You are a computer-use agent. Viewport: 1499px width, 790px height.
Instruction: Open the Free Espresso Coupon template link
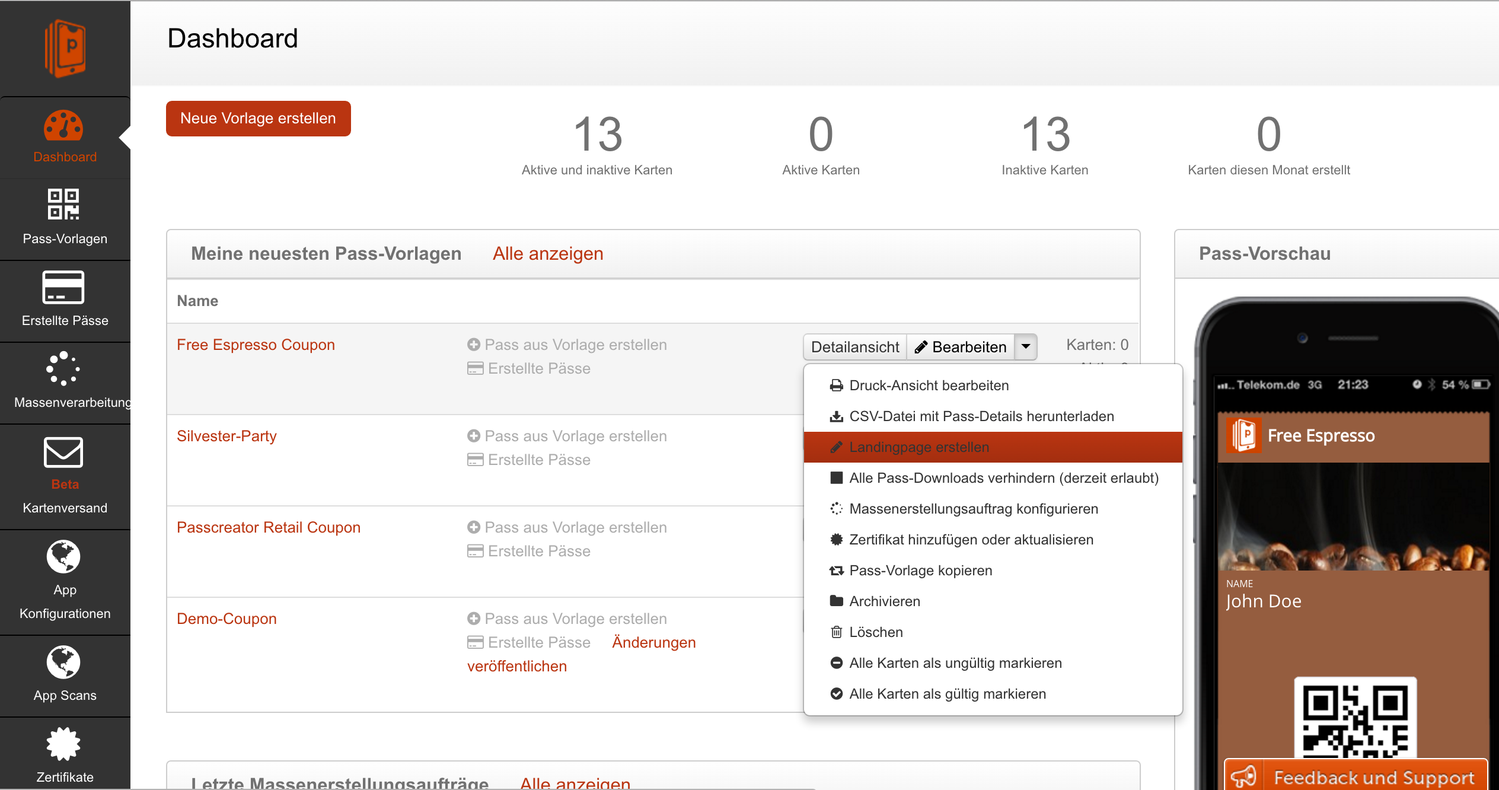click(256, 345)
